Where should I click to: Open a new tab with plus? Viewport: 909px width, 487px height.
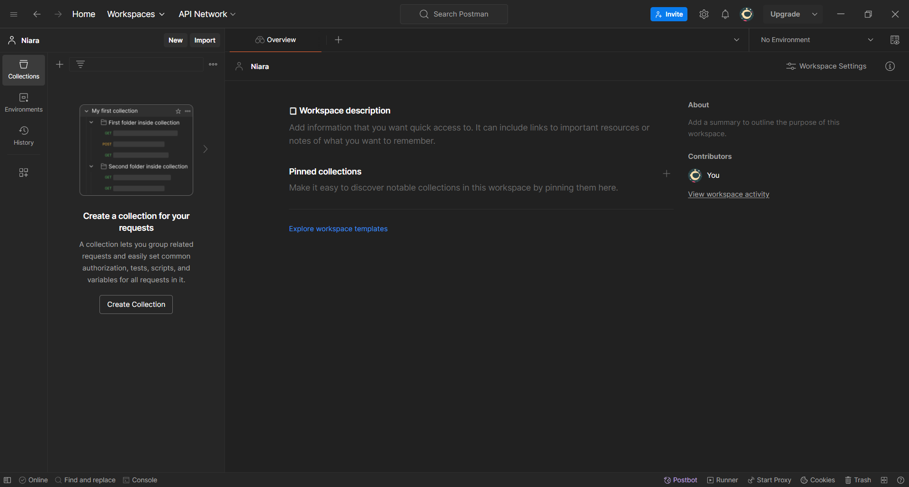pyautogui.click(x=339, y=40)
